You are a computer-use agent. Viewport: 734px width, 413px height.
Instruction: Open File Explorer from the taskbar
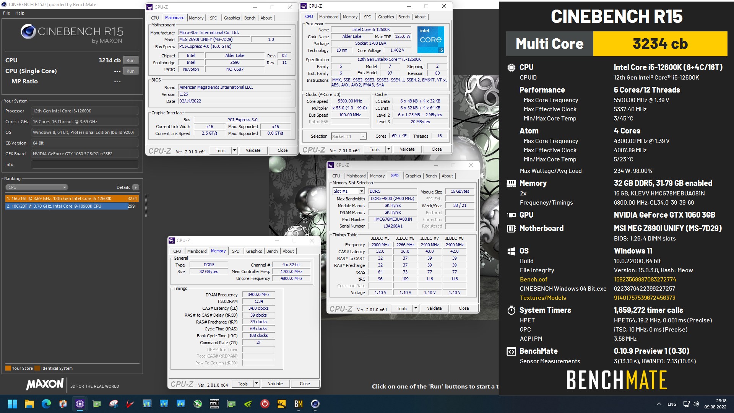click(29, 404)
